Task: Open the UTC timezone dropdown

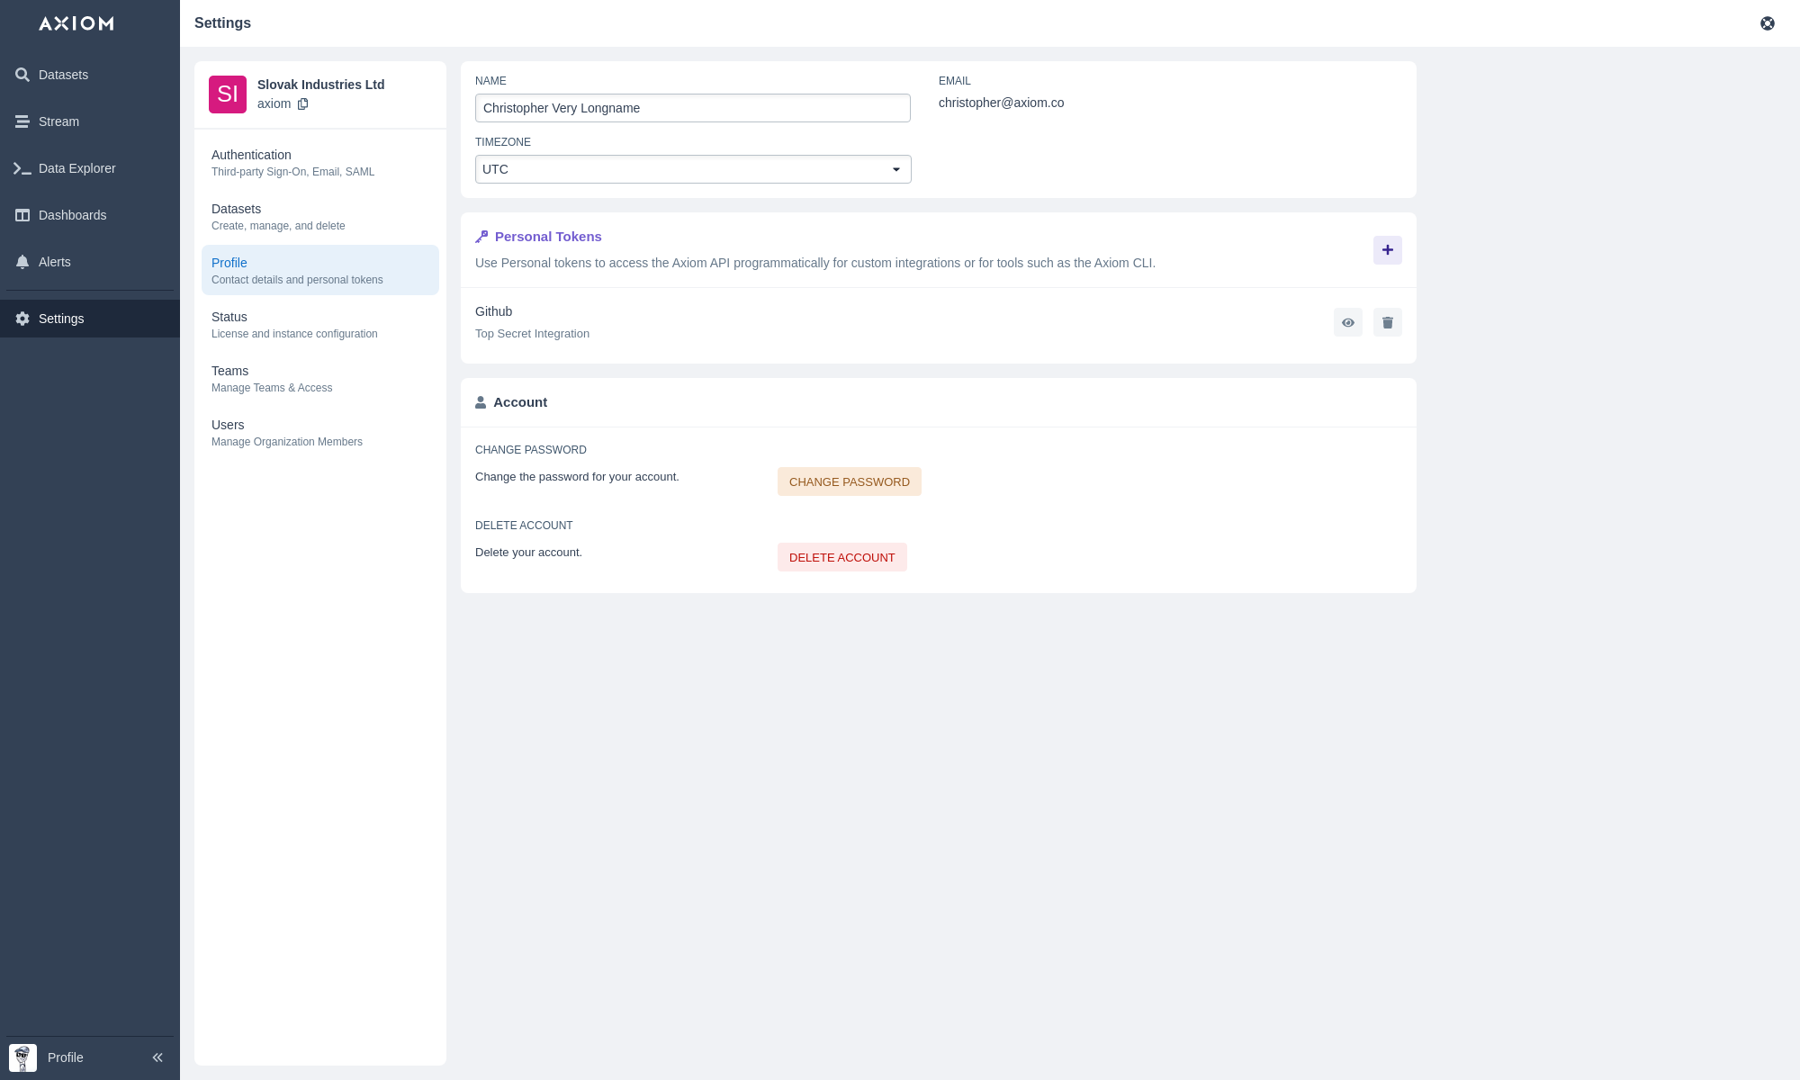Action: (x=692, y=169)
